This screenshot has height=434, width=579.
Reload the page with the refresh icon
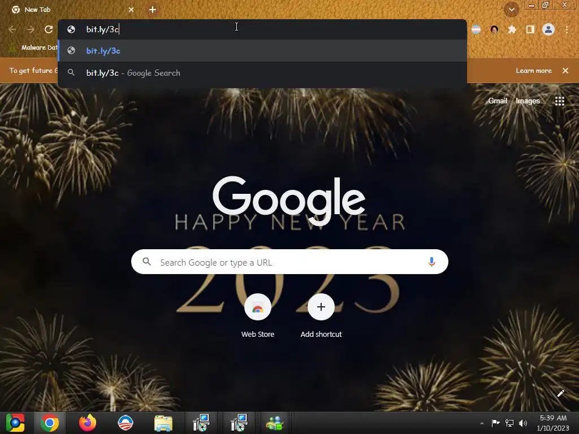pyautogui.click(x=49, y=29)
